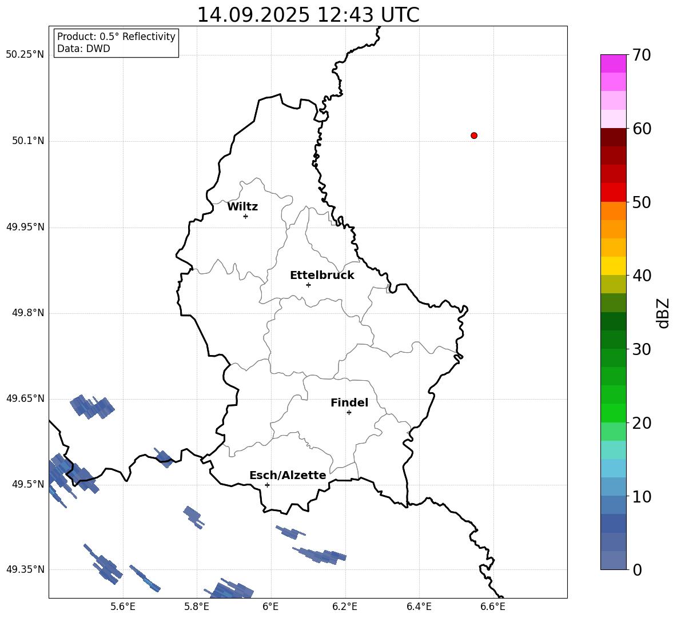Click the 49.35°N latitude label
Image resolution: width=677 pixels, height=618 pixels.
click(x=25, y=569)
